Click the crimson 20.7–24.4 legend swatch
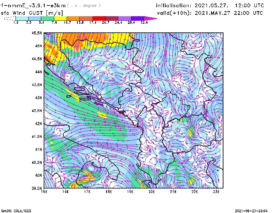Image resolution: width=275 pixels, height=213 pixels. click(x=112, y=18)
